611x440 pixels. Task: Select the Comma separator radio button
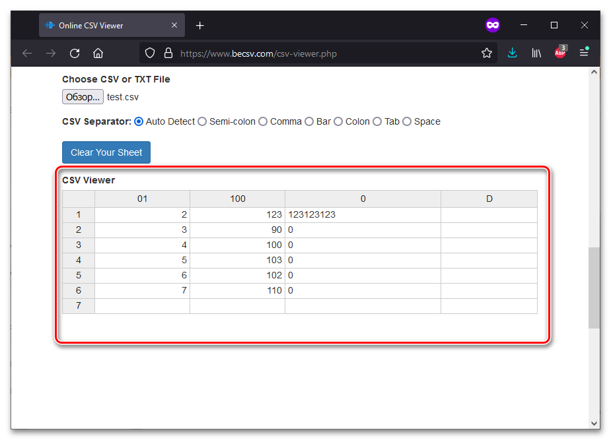coord(263,121)
